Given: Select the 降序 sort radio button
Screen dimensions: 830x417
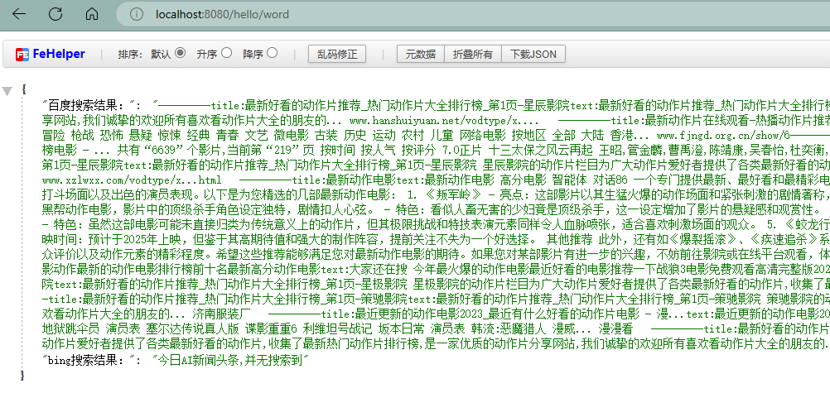Looking at the screenshot, I should point(272,52).
